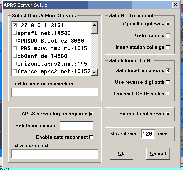This screenshot has height=170, width=183.
Task: Check the APRSDUTB.iol.cz:8080 server checkbox
Action: click(15, 41)
